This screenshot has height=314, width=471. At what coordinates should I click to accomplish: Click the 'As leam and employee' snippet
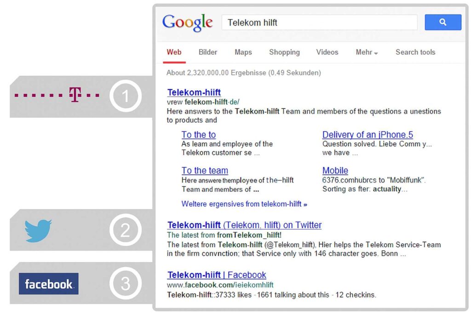click(227, 148)
